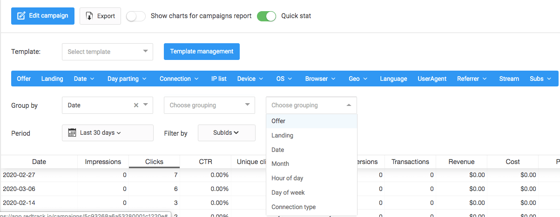Switch to the Landing report tab
560x217 pixels.
[52, 79]
